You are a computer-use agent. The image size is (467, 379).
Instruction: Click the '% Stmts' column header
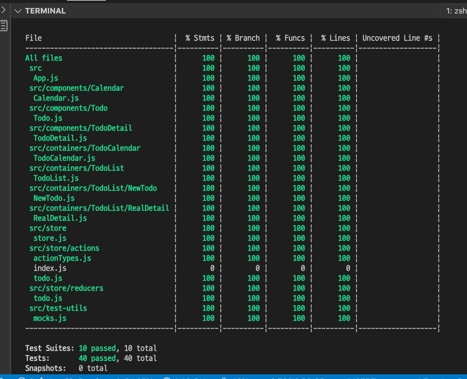(x=200, y=38)
